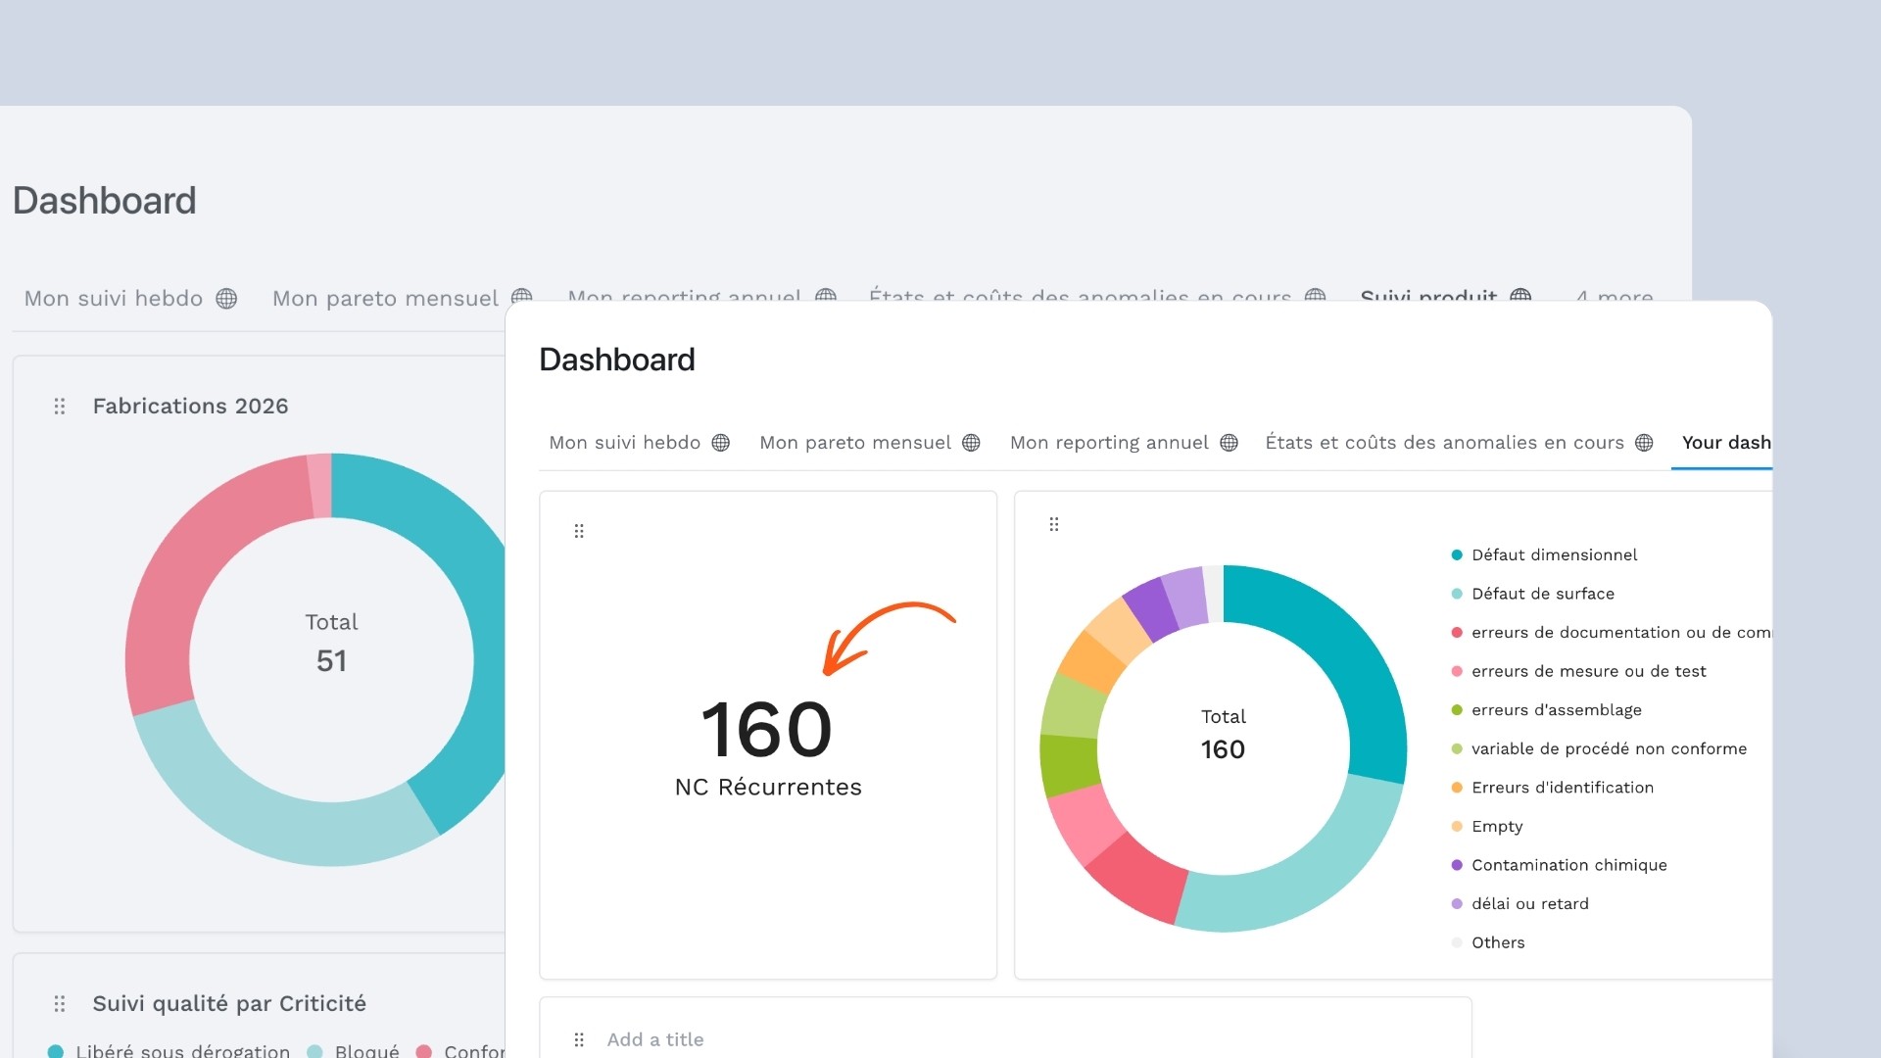
Task: Toggle Others legend entry
Action: pos(1488,942)
